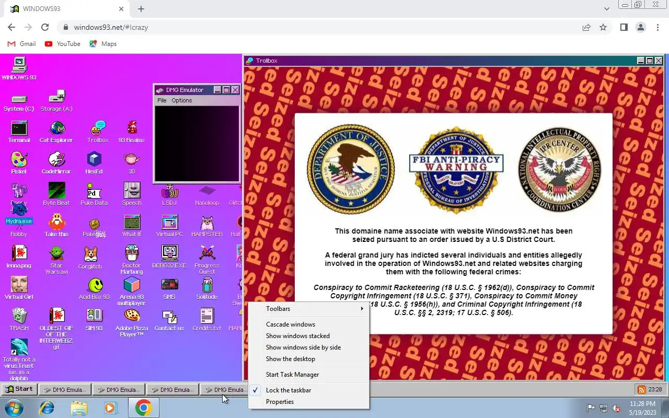The width and height of the screenshot is (669, 418).
Task: Click the first DMG Emulator taskbar button
Action: click(65, 390)
